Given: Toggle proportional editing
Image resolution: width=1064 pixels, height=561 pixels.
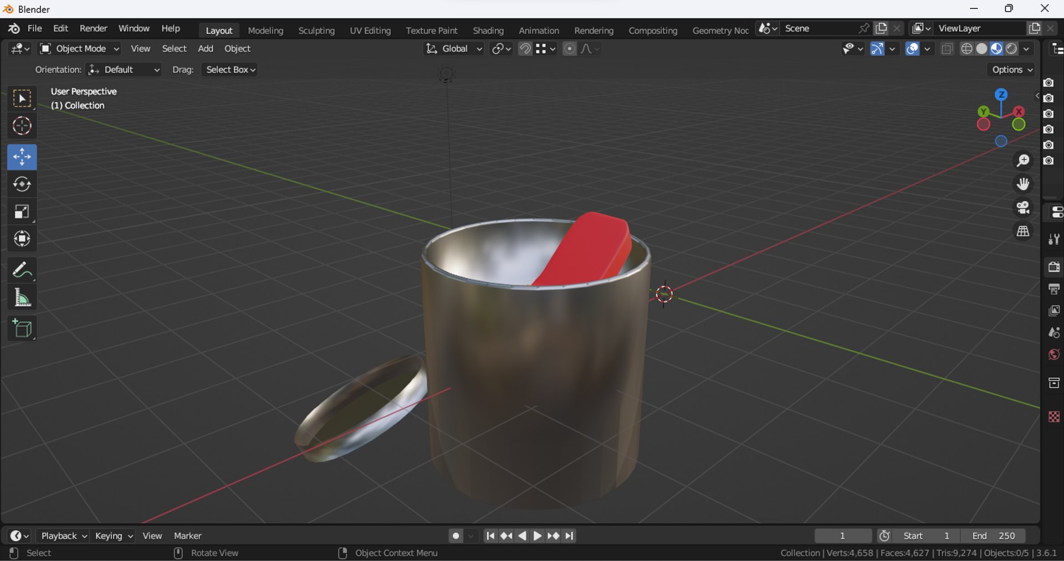Looking at the screenshot, I should (569, 49).
